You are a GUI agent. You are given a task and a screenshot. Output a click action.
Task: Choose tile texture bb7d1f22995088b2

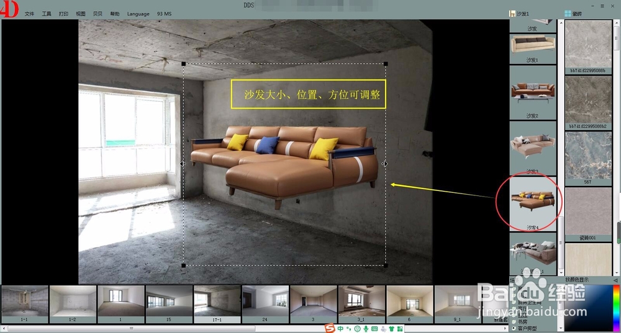[588, 102]
